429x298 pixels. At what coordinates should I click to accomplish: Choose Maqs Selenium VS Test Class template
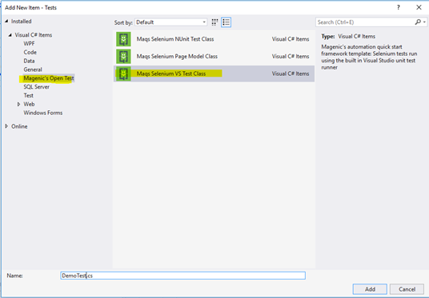(x=214, y=74)
